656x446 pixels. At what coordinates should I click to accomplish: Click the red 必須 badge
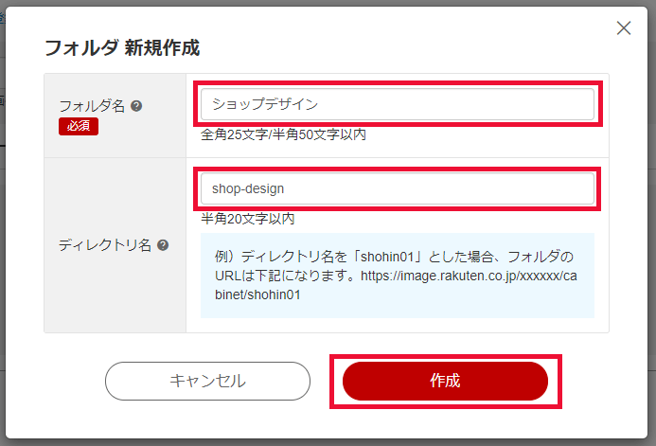78,127
